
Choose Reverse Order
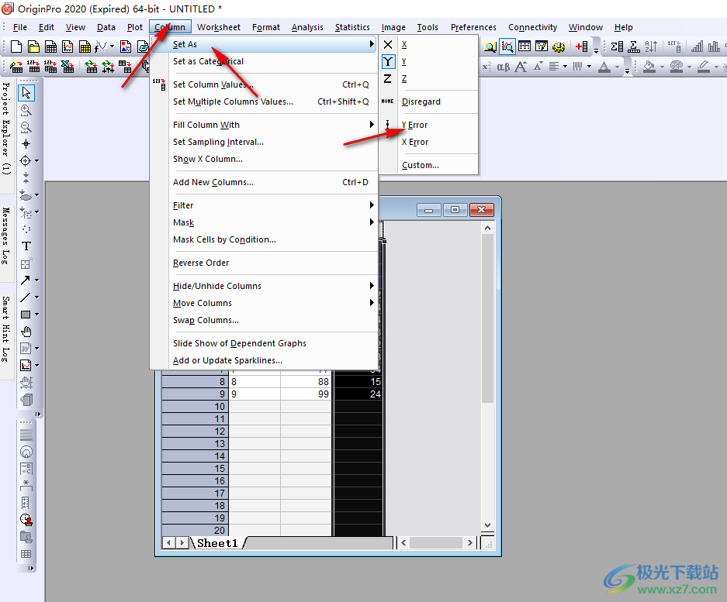[x=264, y=263]
